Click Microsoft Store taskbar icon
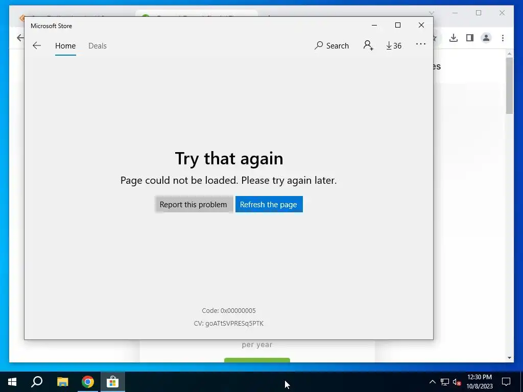Screen dimensions: 523x392 tap(113, 382)
